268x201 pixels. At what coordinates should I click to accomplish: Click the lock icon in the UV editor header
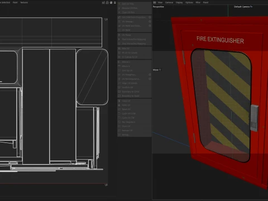(x=107, y=2)
